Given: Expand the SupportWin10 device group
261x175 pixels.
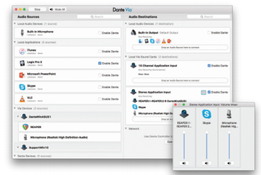Looking at the screenshot, I should point(18,147).
